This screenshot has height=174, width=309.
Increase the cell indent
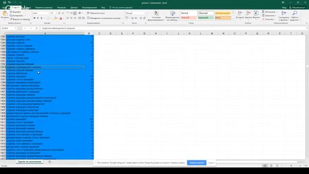coord(84,18)
